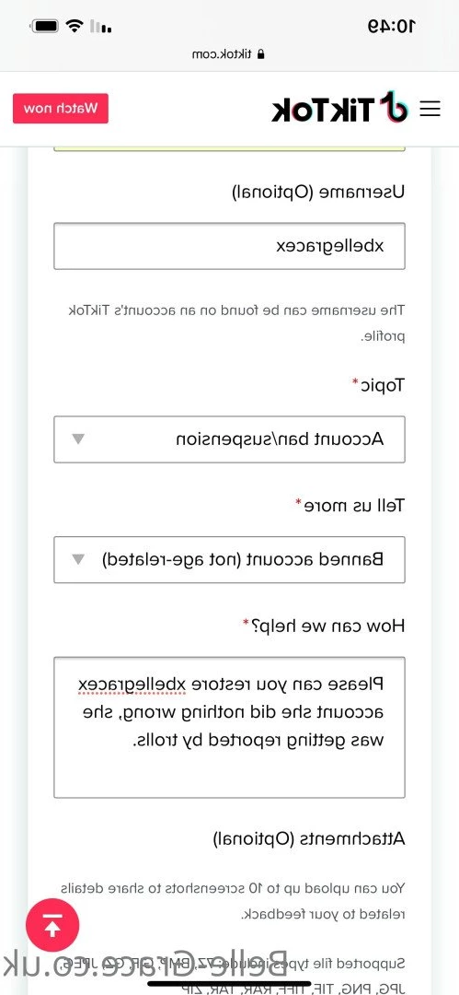Tap the cellular signal bars icon

tap(101, 27)
